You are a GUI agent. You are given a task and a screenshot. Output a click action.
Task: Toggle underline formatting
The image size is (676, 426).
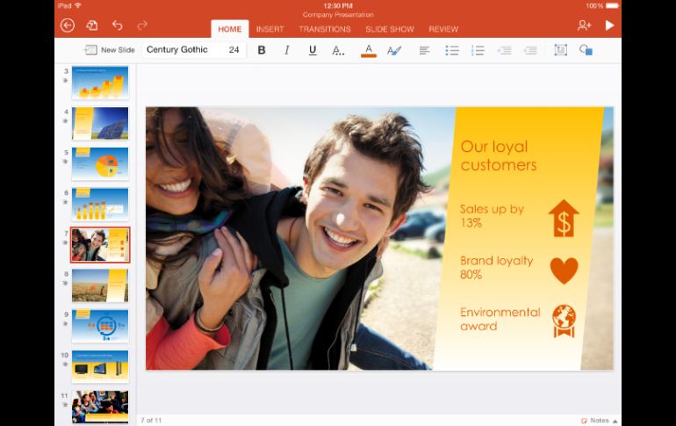[313, 50]
